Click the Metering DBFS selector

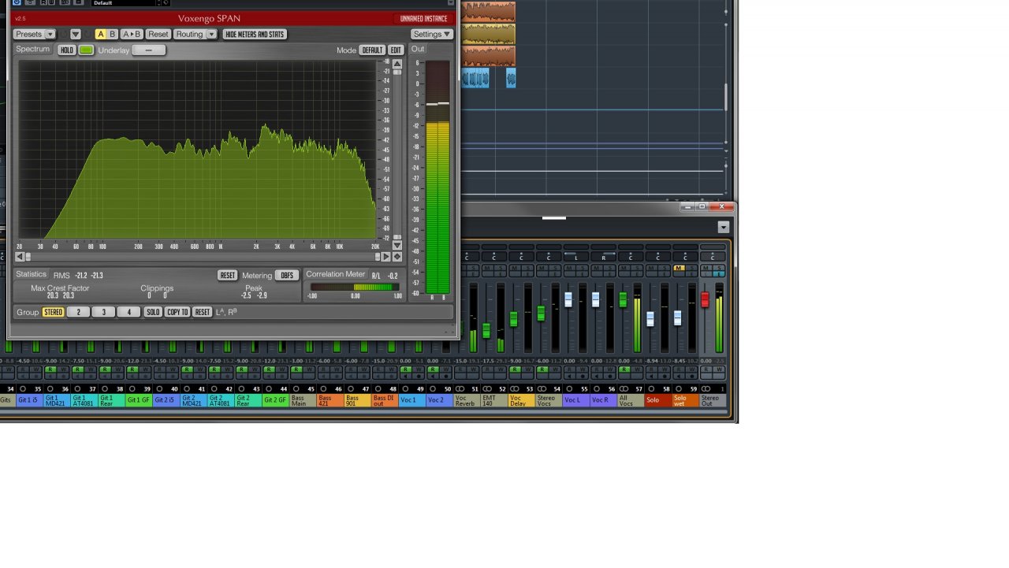[x=287, y=276]
